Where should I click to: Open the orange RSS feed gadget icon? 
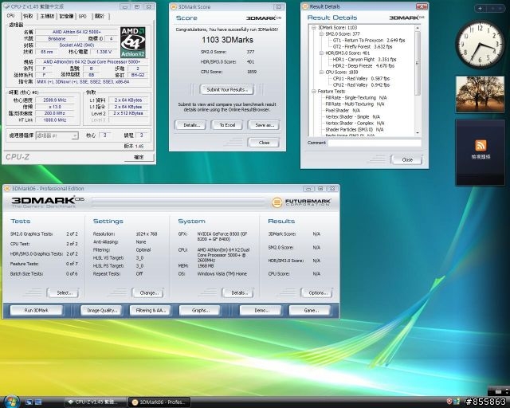(x=481, y=145)
